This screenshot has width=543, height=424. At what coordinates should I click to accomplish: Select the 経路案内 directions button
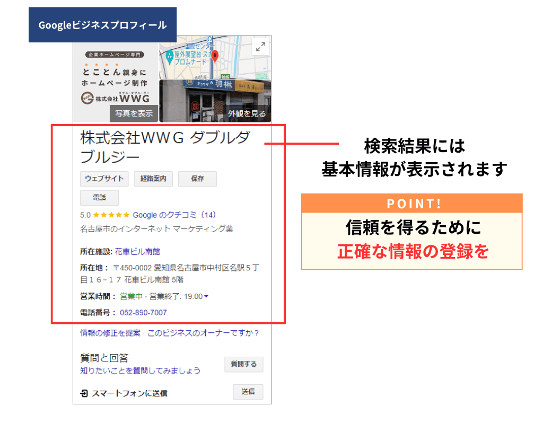point(153,179)
